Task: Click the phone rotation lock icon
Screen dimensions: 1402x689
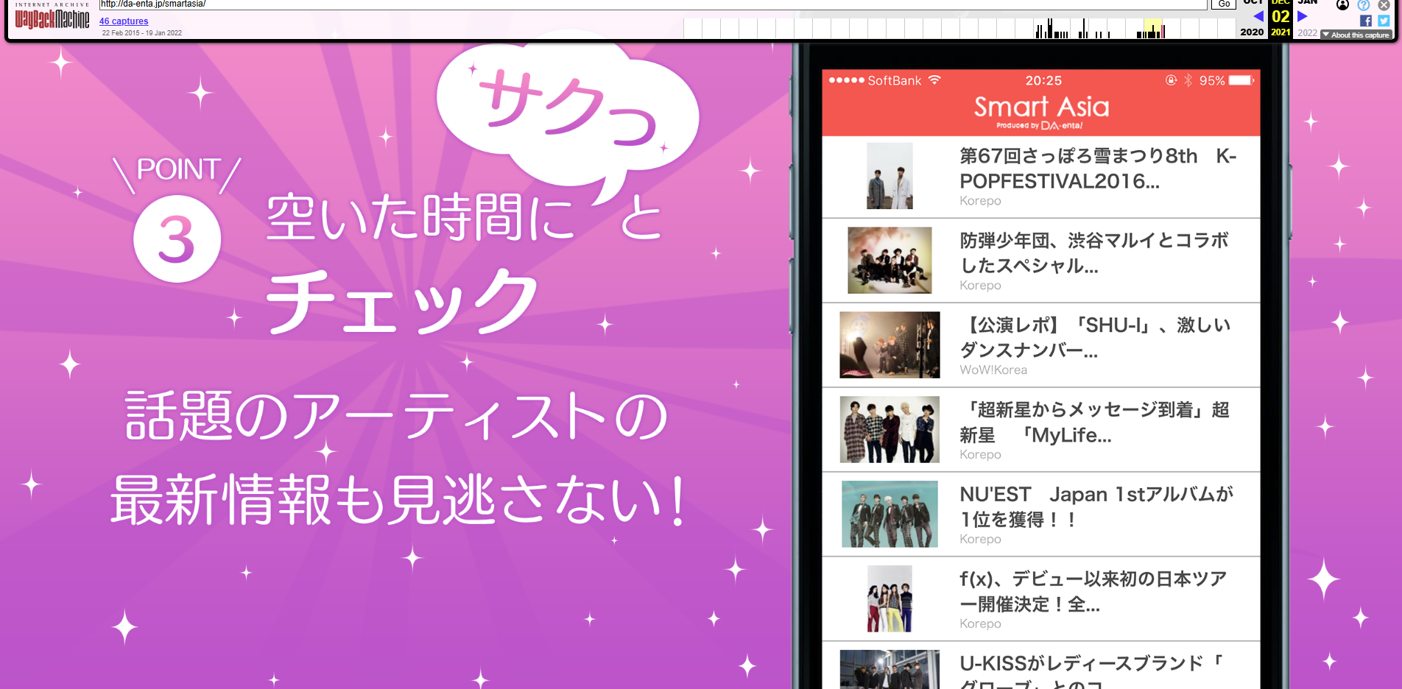Action: coord(1171,80)
